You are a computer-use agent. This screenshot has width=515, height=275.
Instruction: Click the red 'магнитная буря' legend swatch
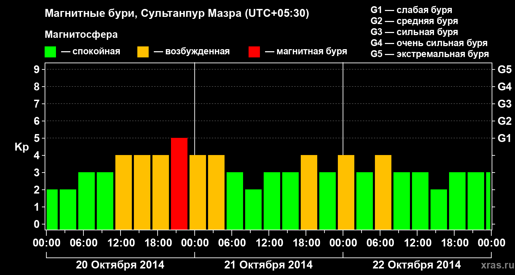tap(254, 52)
